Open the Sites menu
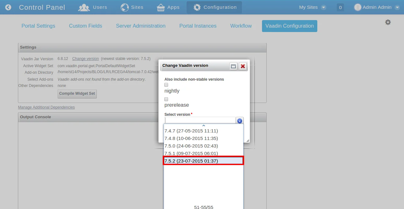 (x=132, y=7)
